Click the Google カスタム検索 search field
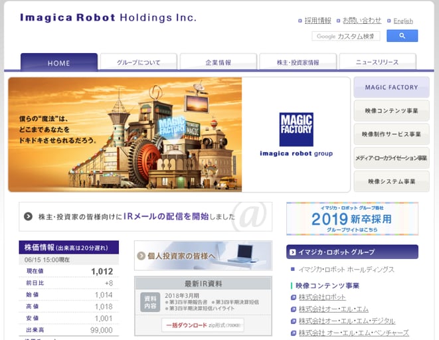439x340 pixels. pos(346,36)
